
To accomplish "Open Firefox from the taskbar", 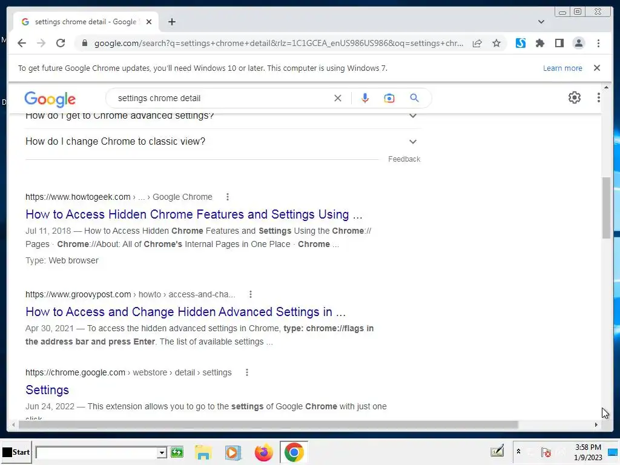I will [264, 452].
